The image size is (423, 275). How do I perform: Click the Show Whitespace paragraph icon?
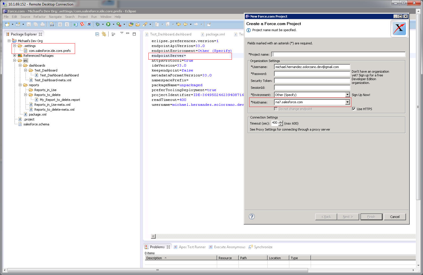(x=67, y=25)
